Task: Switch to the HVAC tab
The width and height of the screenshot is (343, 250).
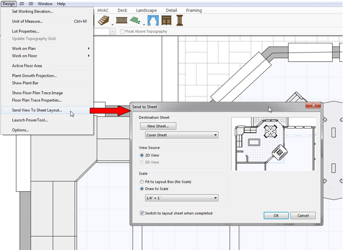Action: pos(103,10)
